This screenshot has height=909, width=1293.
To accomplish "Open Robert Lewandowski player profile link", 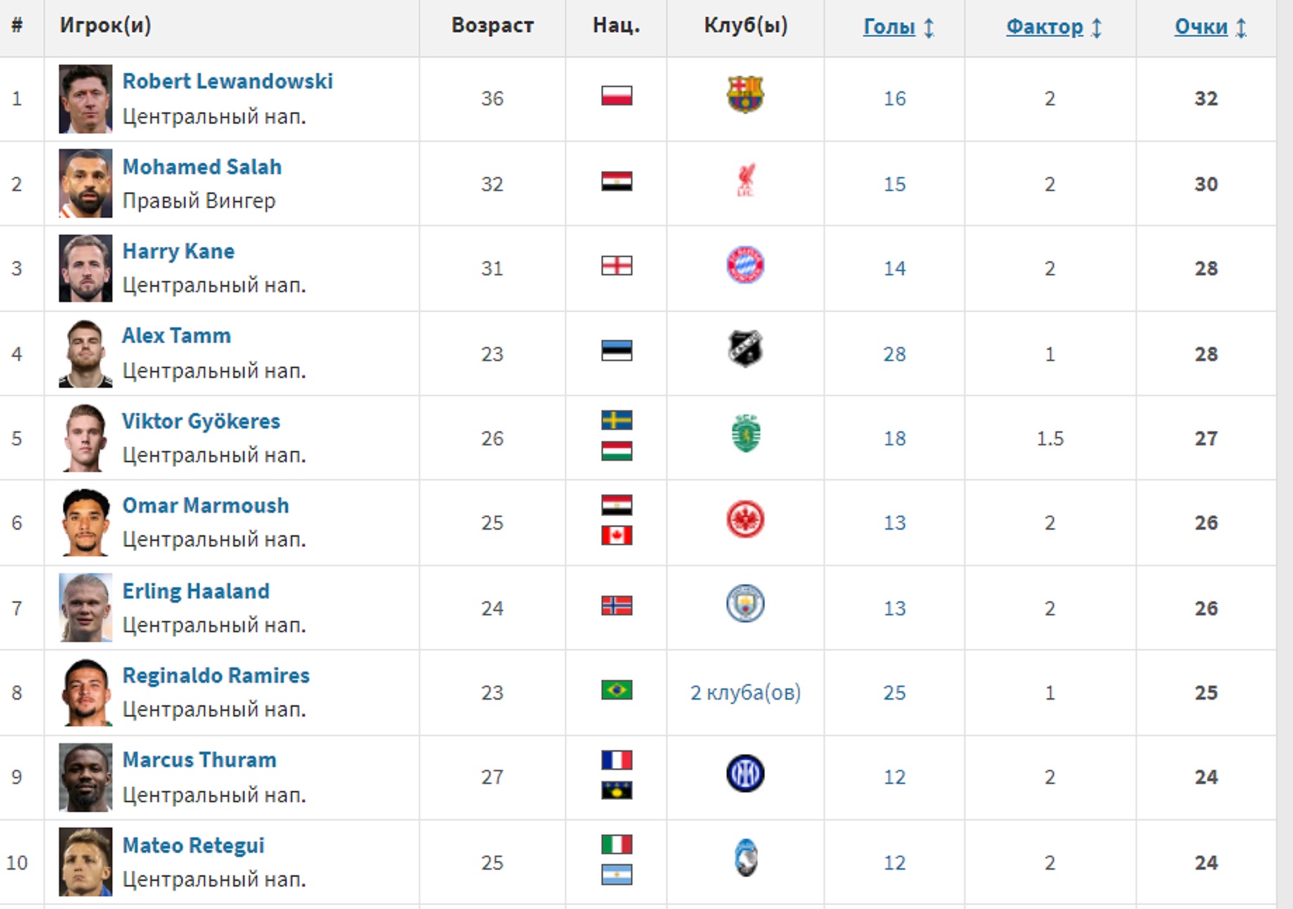I will coord(228,81).
